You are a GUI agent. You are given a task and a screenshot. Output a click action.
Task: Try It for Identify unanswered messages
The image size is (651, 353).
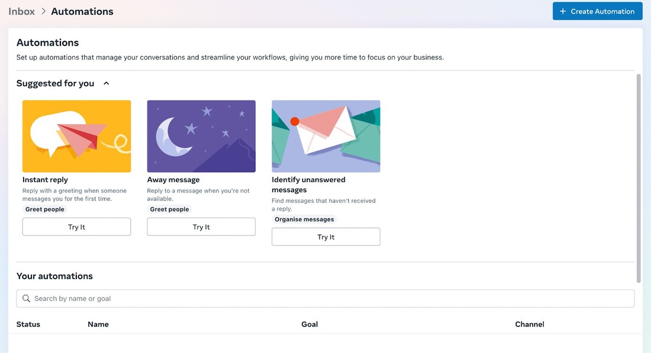(326, 237)
